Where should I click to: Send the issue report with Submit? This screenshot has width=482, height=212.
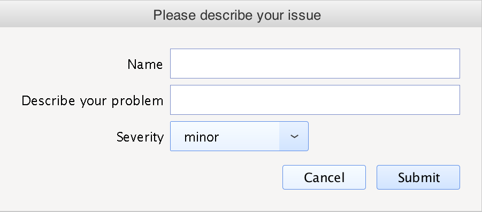tap(418, 177)
